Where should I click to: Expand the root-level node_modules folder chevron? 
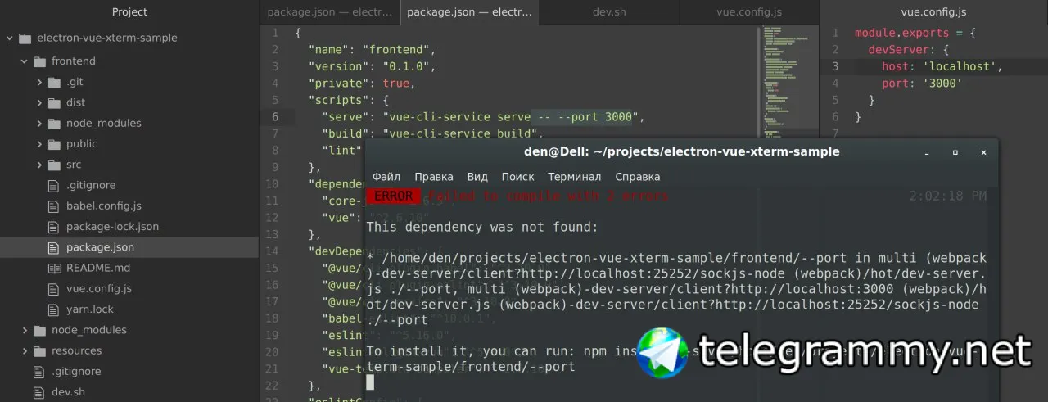(x=24, y=330)
